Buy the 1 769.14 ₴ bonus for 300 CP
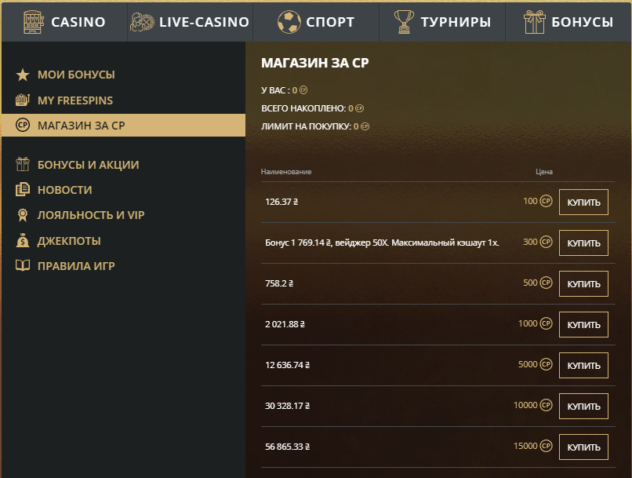This screenshot has height=478, width=632. pos(583,243)
